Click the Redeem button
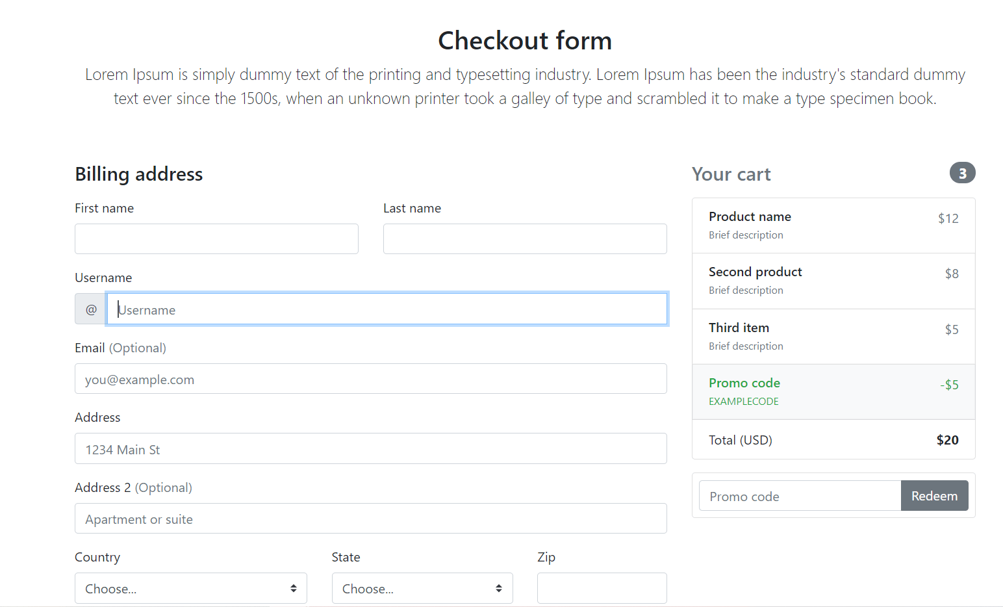The height and width of the screenshot is (607, 1003). (x=934, y=496)
